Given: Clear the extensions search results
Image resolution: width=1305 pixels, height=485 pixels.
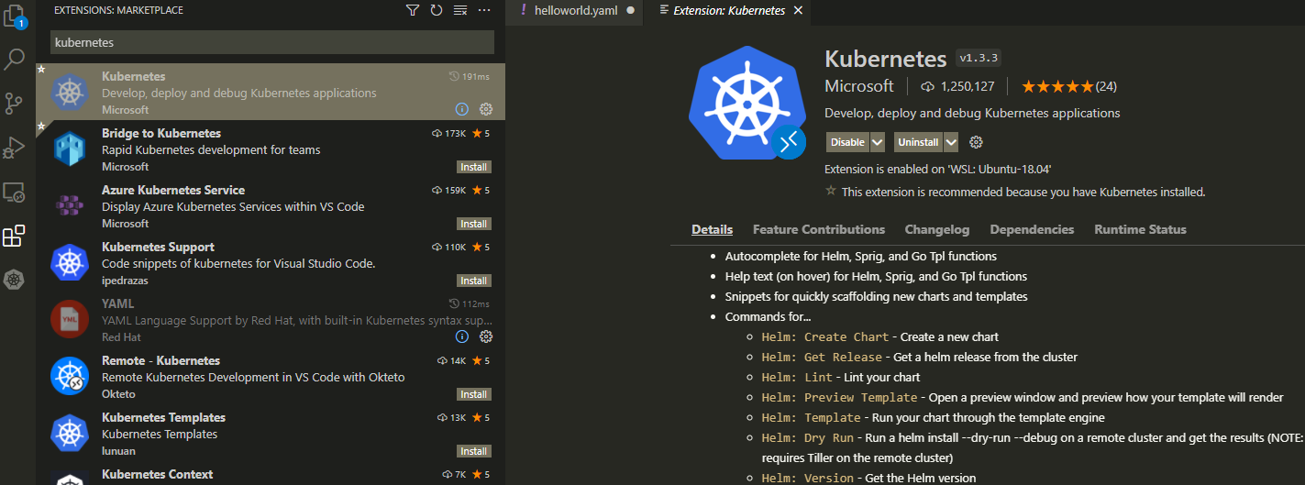Looking at the screenshot, I should coord(460,10).
